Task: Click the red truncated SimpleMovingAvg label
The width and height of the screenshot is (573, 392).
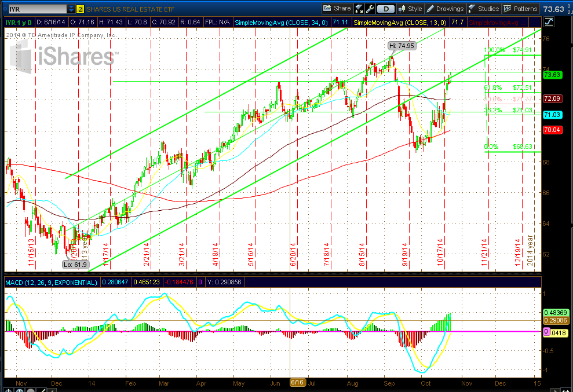Action: 497,23
